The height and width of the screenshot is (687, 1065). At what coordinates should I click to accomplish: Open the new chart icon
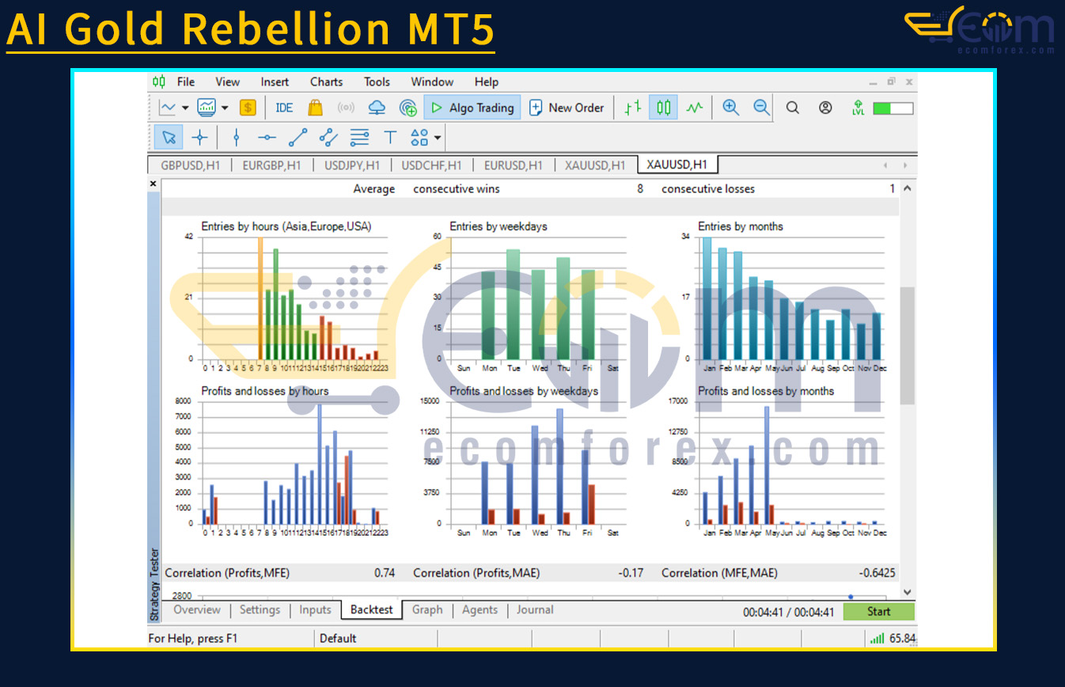(x=168, y=108)
